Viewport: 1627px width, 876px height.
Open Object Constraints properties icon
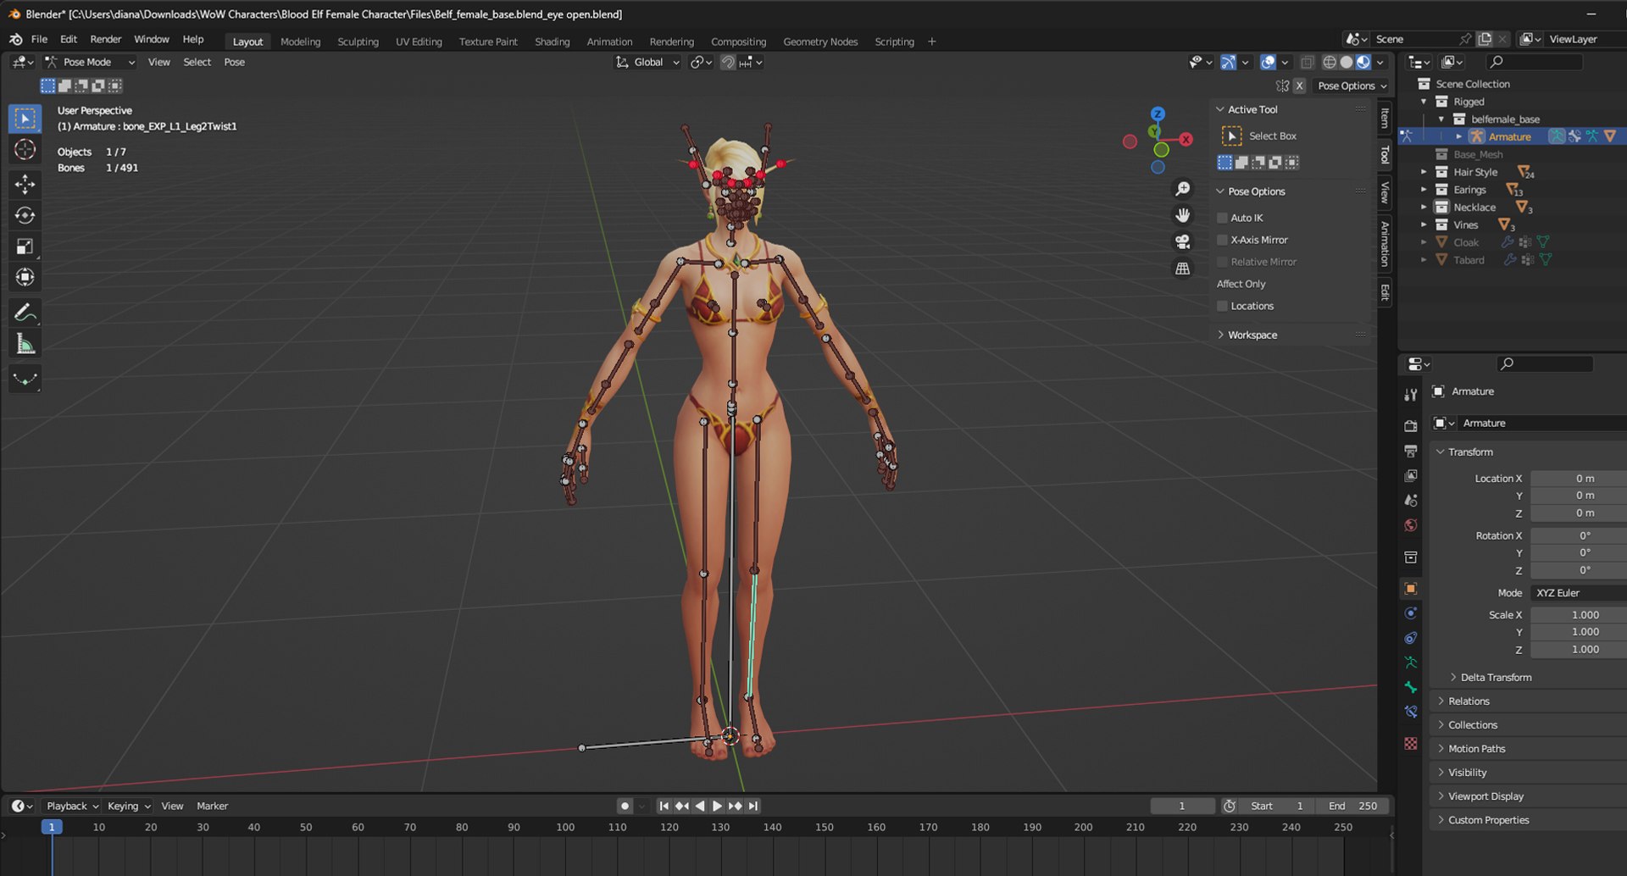click(x=1411, y=638)
